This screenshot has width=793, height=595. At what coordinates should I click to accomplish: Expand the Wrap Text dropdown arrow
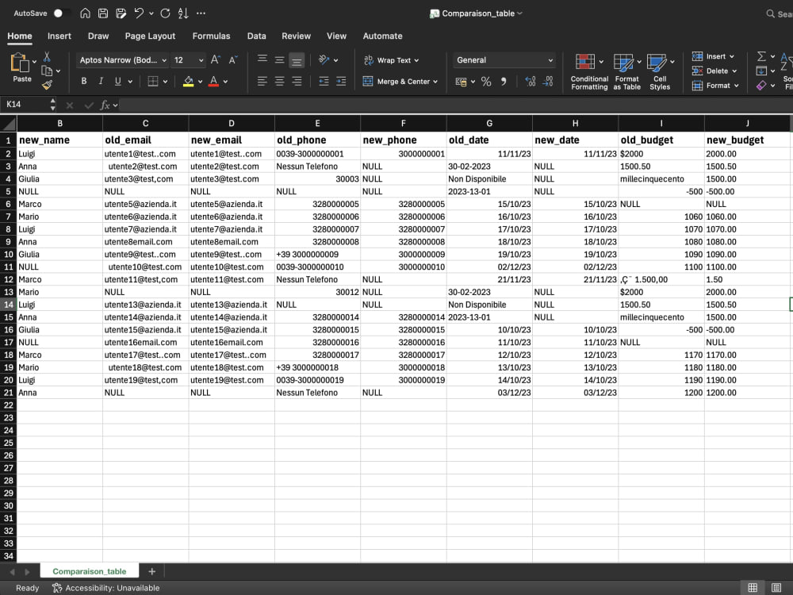point(417,60)
